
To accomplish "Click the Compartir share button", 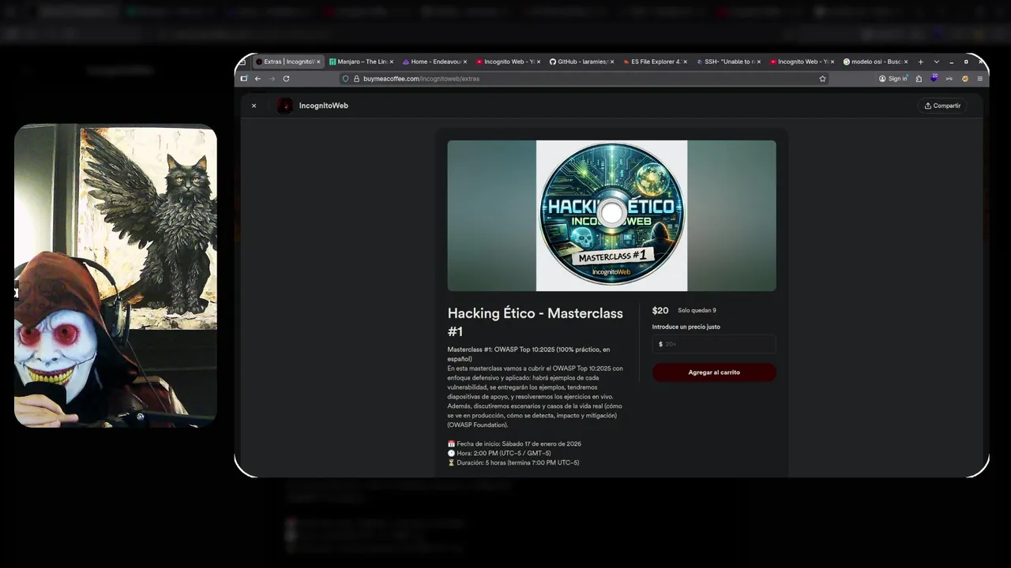I will 943,106.
